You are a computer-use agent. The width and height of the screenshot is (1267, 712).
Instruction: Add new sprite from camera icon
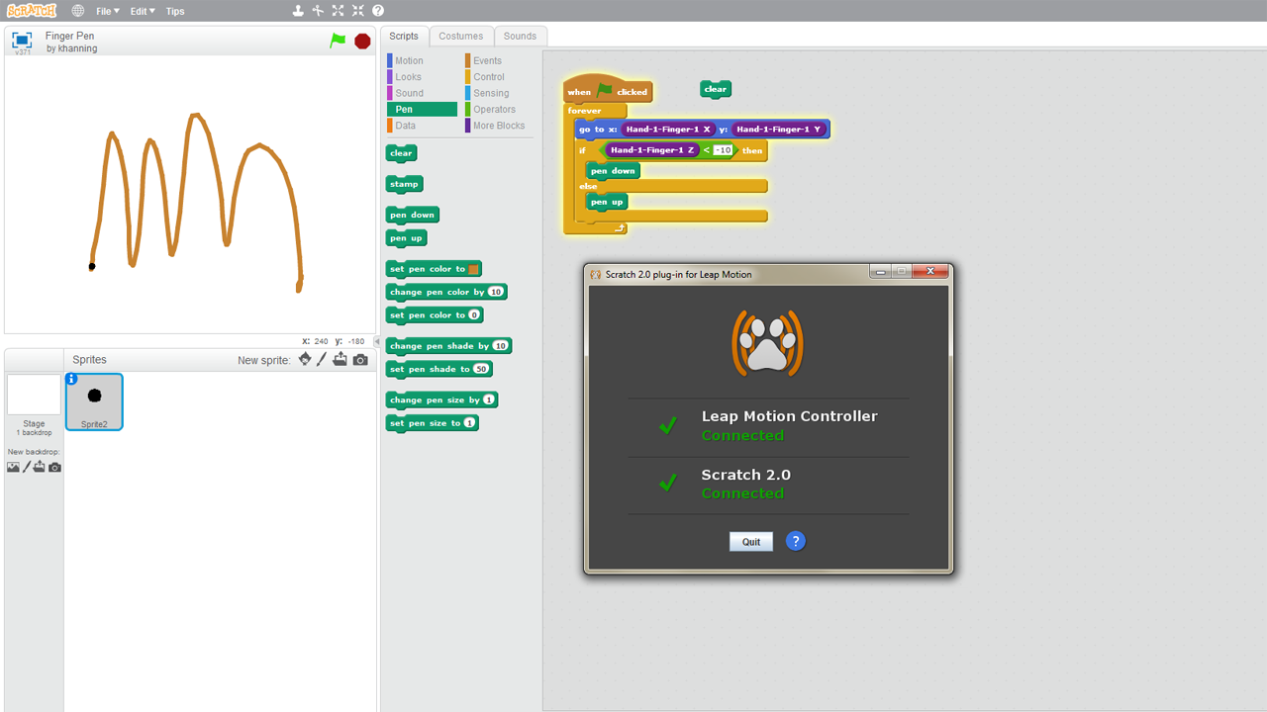coord(360,360)
